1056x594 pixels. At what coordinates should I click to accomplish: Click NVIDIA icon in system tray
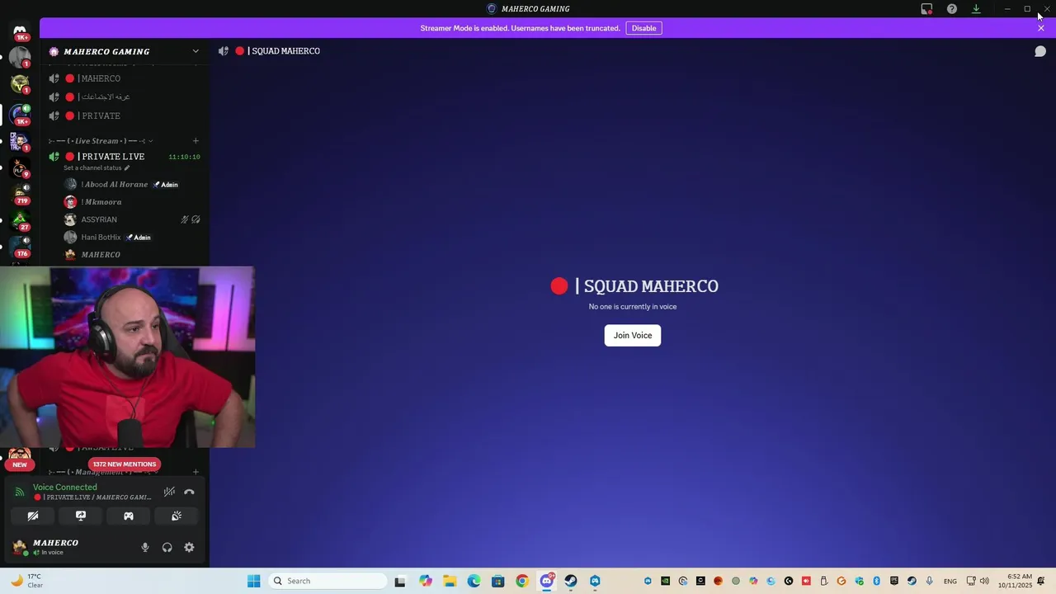click(665, 581)
